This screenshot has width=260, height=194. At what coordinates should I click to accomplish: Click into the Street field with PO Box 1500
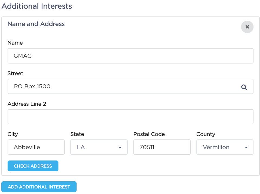tap(130, 86)
